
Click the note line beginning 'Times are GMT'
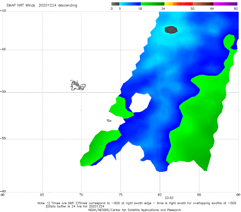[x=137, y=203]
